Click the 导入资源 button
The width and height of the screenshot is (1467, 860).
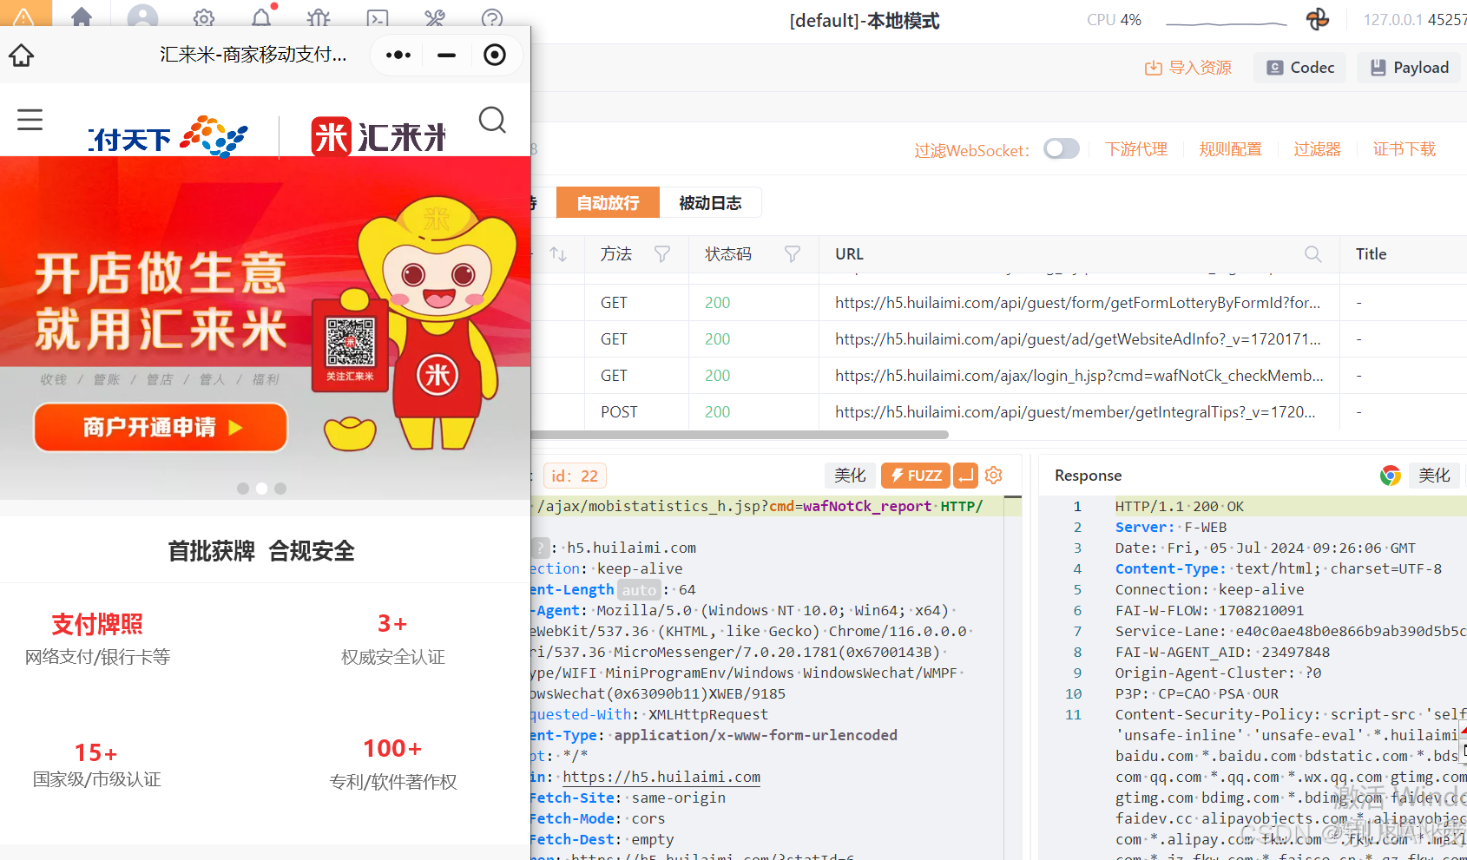click(x=1187, y=68)
